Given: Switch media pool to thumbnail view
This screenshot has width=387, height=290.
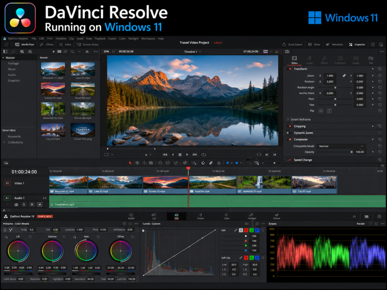Looking at the screenshot, I should [x=59, y=51].
